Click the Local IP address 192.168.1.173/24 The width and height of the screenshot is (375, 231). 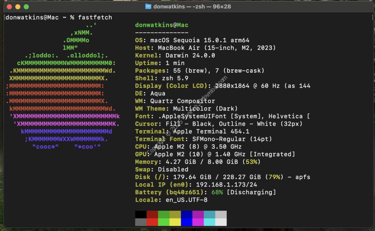(x=227, y=185)
